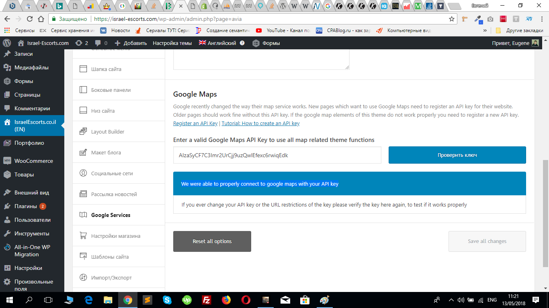Viewport: 549px width, 308px height.
Task: Open the Привет, Eugene account menu
Action: [x=516, y=43]
